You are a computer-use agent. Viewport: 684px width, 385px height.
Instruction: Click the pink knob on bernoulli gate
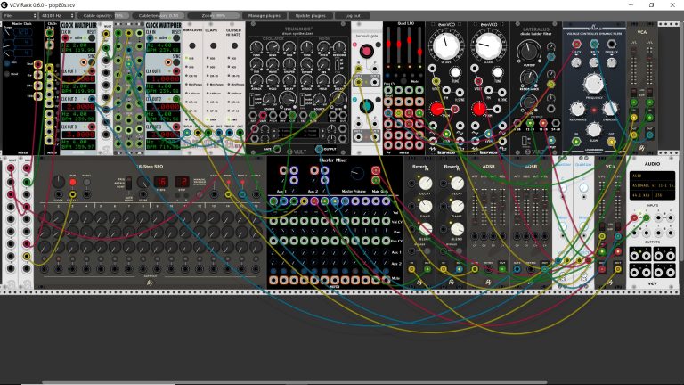[x=366, y=51]
